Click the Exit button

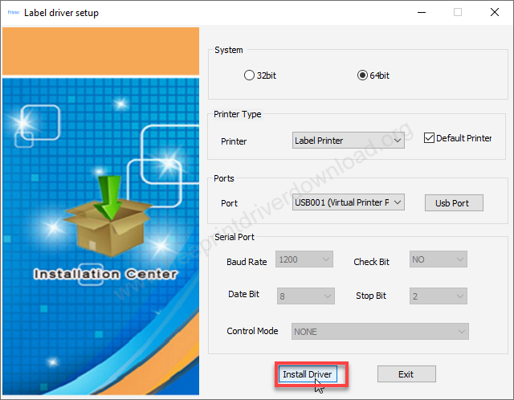(x=406, y=374)
